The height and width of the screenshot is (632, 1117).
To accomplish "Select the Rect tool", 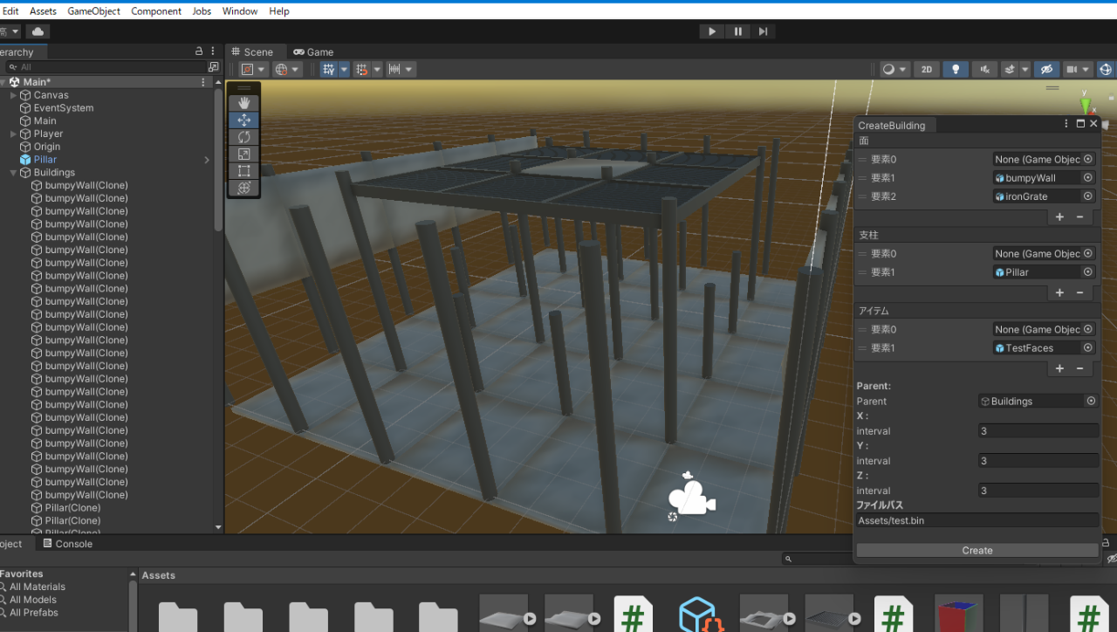I will (243, 171).
